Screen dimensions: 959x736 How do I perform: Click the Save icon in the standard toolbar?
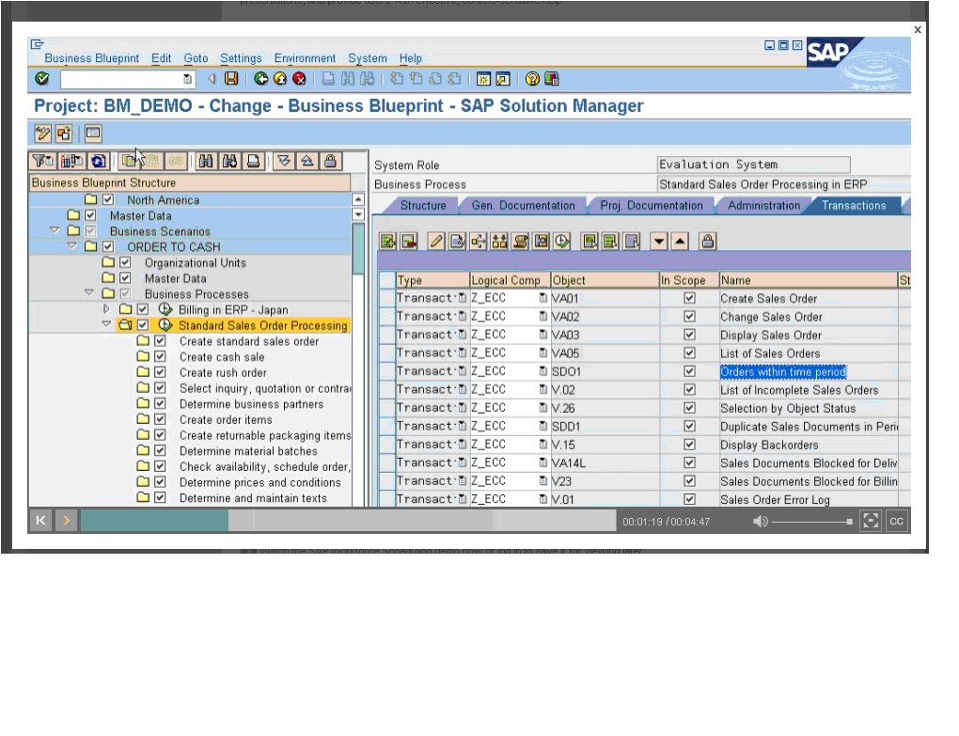[x=229, y=79]
